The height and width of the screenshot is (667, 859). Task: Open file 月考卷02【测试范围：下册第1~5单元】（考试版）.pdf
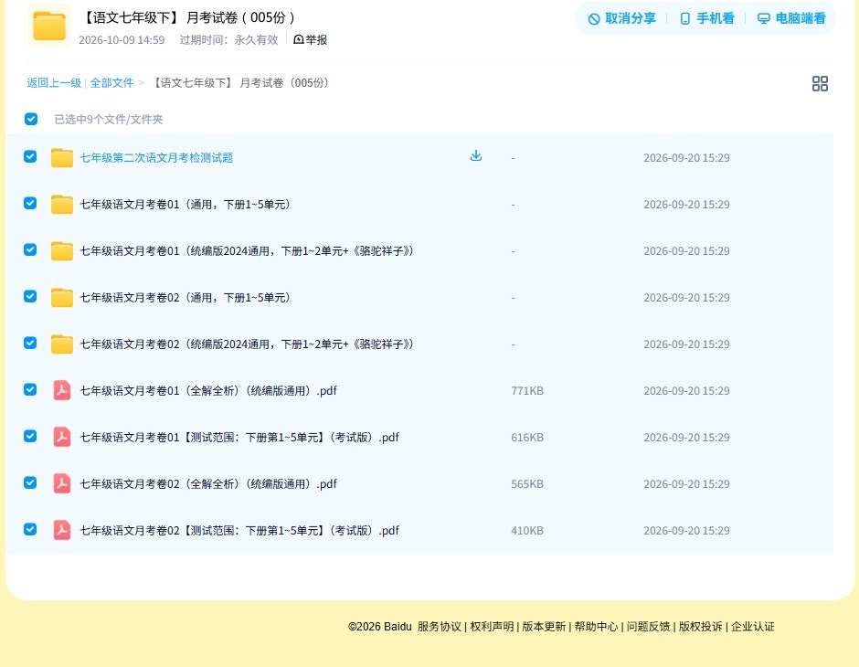[240, 530]
